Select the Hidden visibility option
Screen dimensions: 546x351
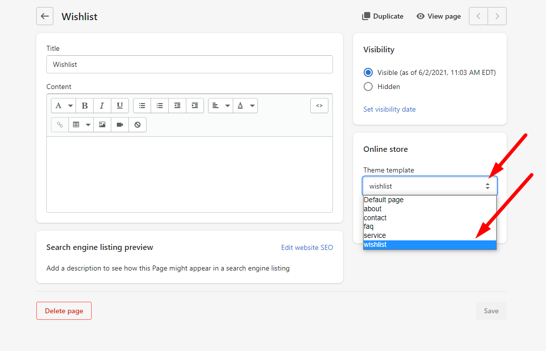point(368,86)
